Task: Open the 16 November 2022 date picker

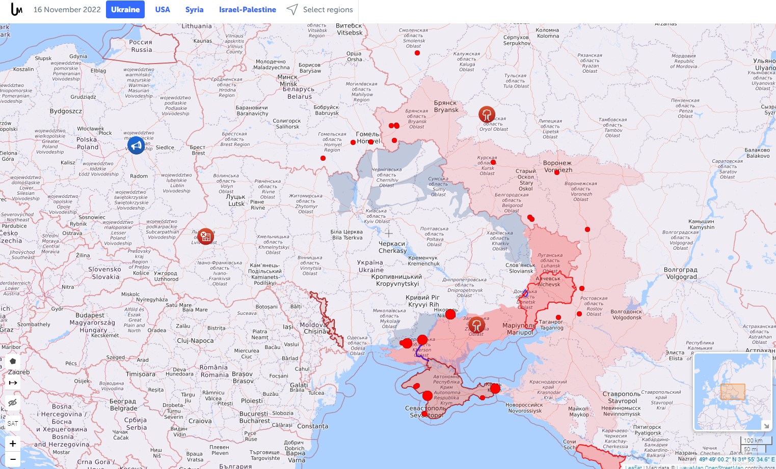Action: (67, 9)
